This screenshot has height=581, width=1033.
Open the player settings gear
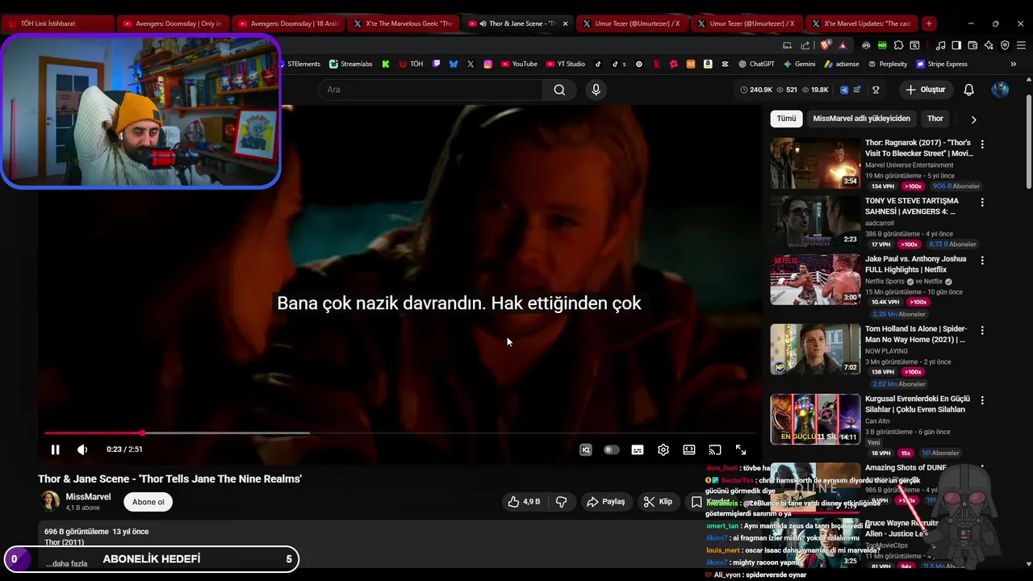pos(663,449)
